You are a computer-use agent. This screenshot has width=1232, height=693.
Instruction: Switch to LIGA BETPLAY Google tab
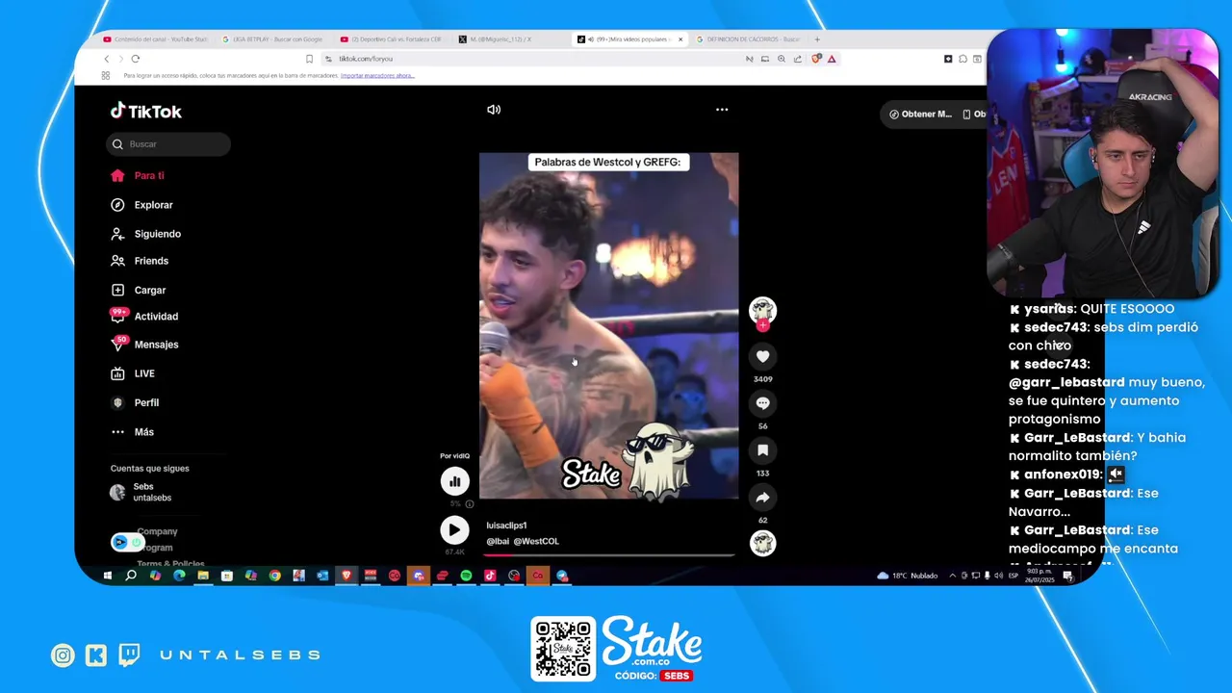click(x=273, y=39)
